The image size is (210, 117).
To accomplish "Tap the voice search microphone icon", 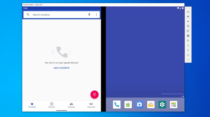I will [89, 15].
